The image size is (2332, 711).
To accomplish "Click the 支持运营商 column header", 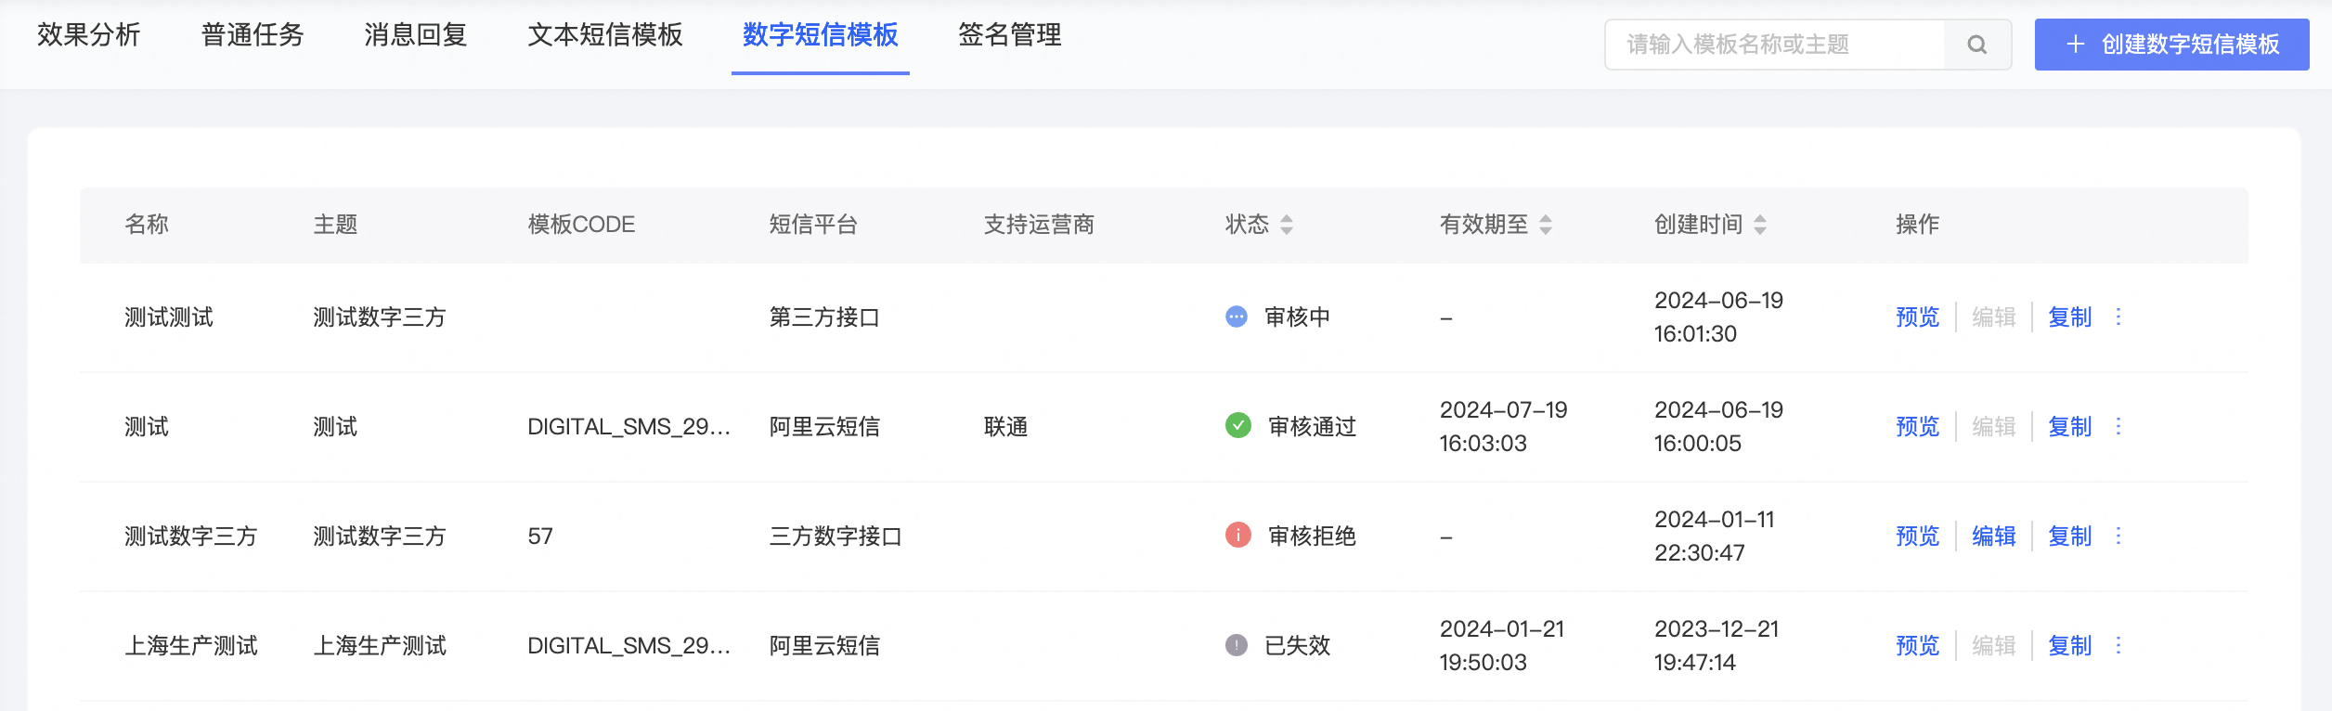I will tap(1040, 225).
